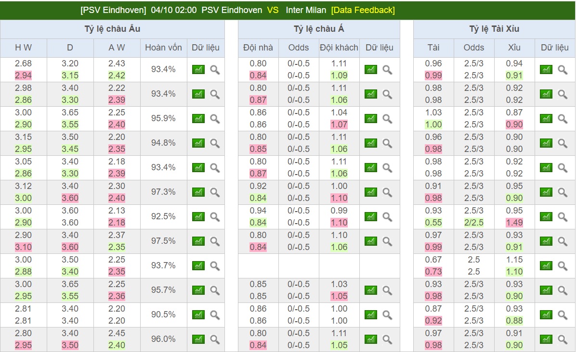Click magnifier icon in the 93.7% payout row
577x352 pixels.
(x=215, y=265)
